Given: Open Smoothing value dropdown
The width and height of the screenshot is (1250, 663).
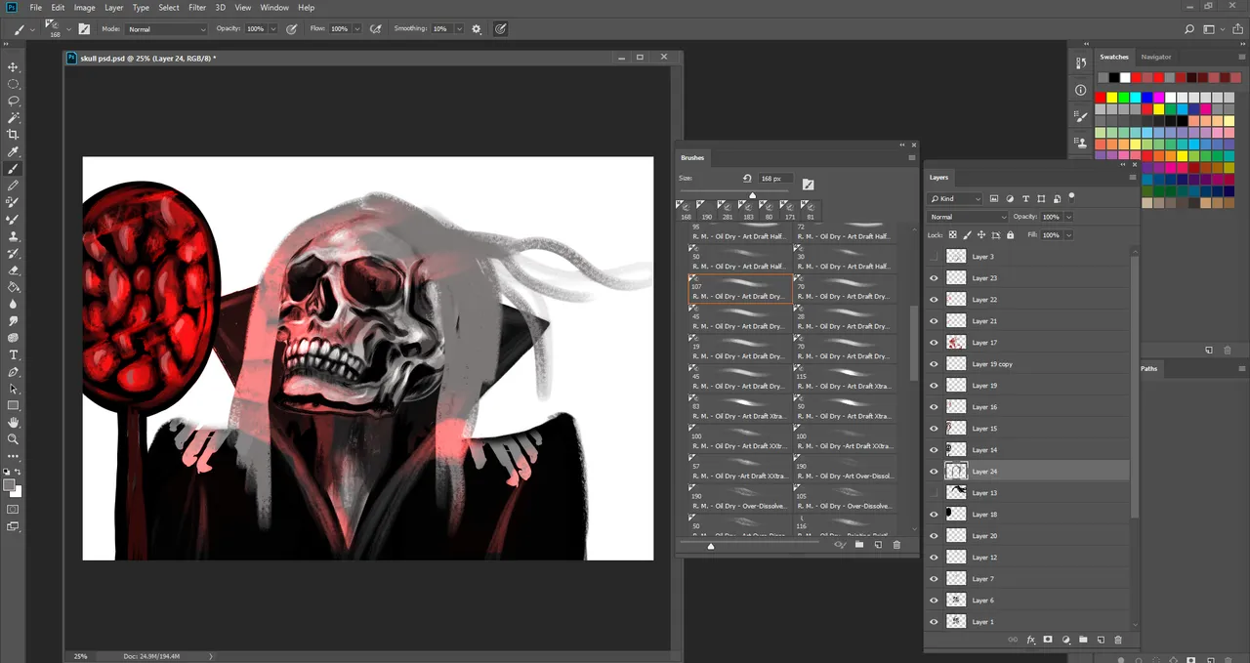Looking at the screenshot, I should pyautogui.click(x=459, y=29).
